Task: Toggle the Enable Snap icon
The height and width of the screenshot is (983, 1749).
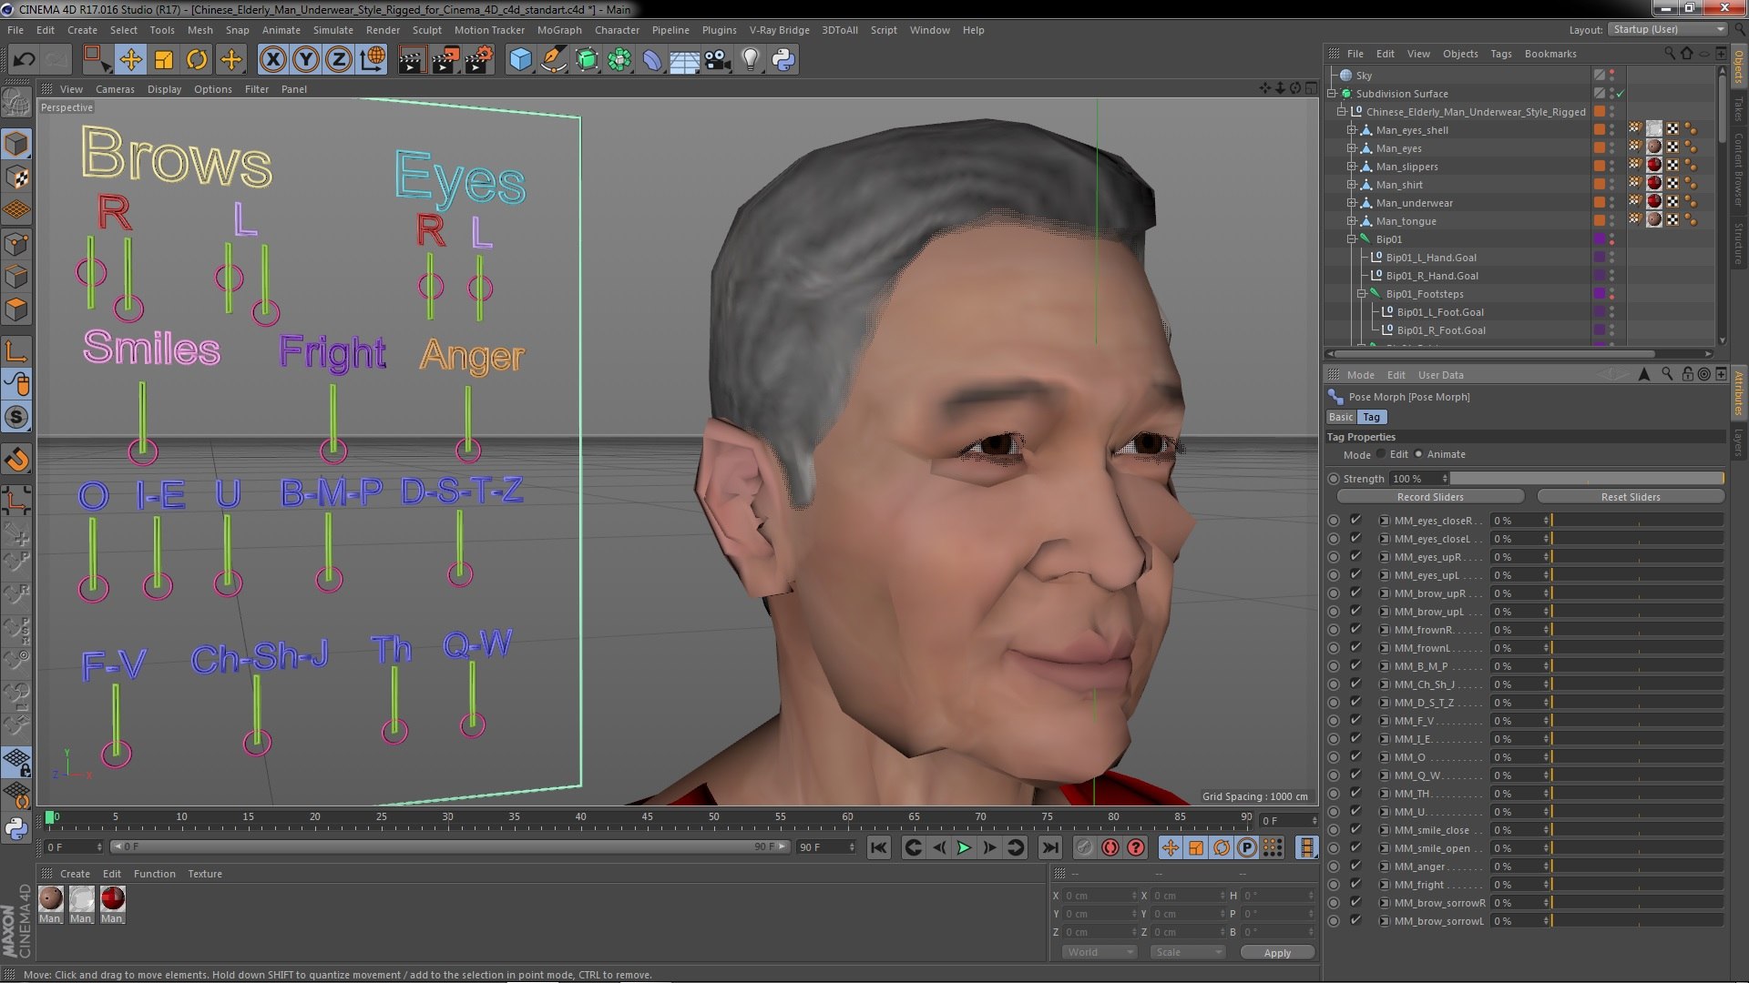Action: point(16,461)
